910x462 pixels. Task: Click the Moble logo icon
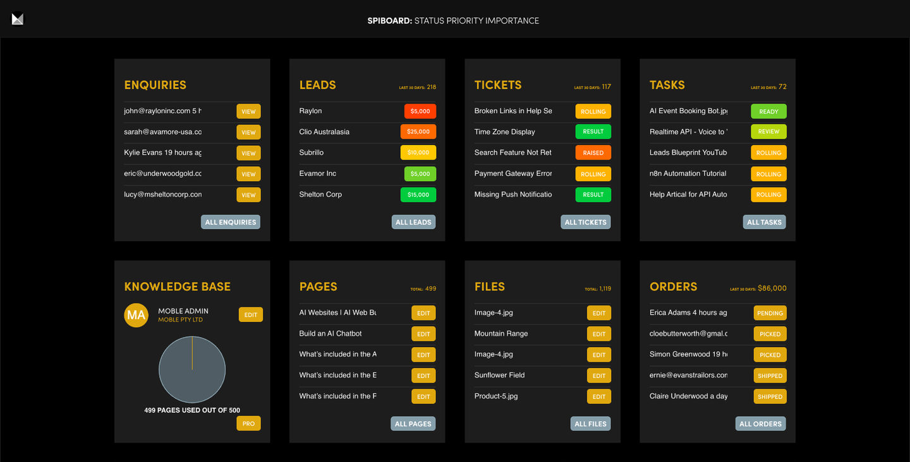[x=18, y=20]
